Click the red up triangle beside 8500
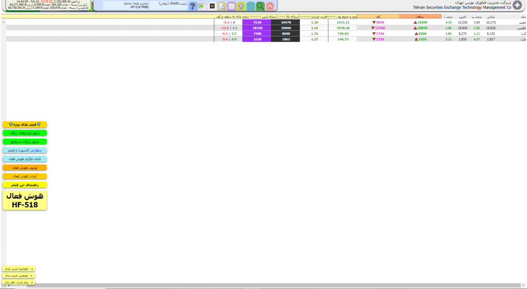 [x=416, y=34]
